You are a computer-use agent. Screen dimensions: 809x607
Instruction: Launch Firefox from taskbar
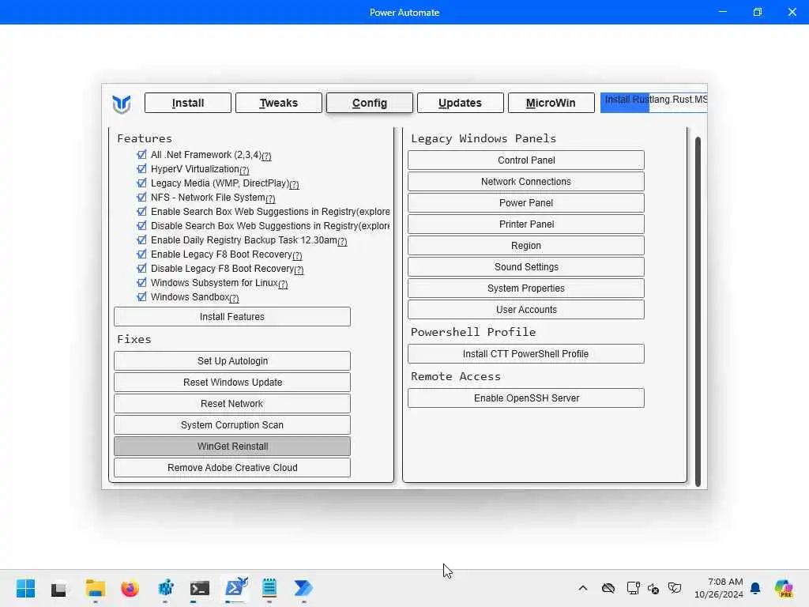(130, 588)
